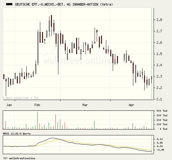Viewport: 172px width, 160px height.
Task: Click the 2.1 price axis label
Action: (x=159, y=99)
